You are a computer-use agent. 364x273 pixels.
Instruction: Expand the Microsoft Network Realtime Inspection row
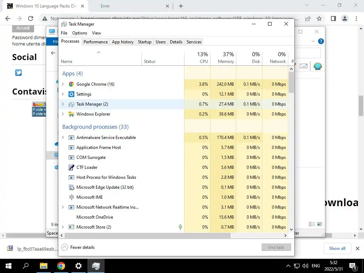tap(63, 207)
